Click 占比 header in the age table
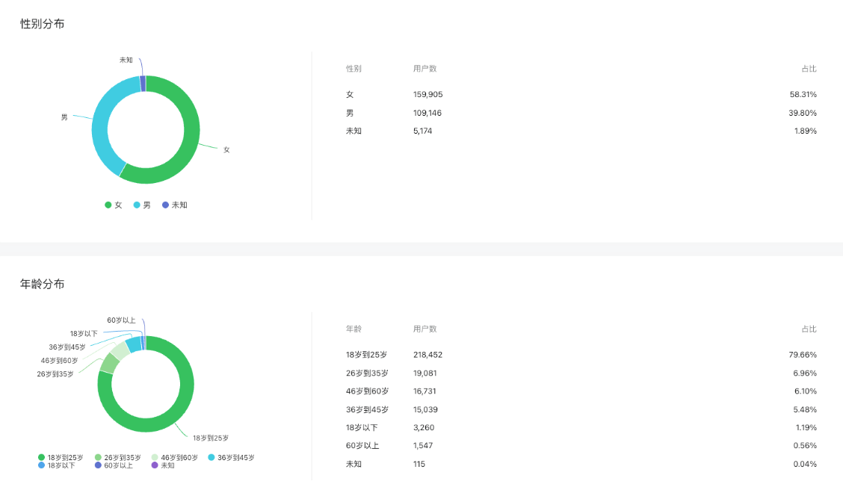 [809, 329]
